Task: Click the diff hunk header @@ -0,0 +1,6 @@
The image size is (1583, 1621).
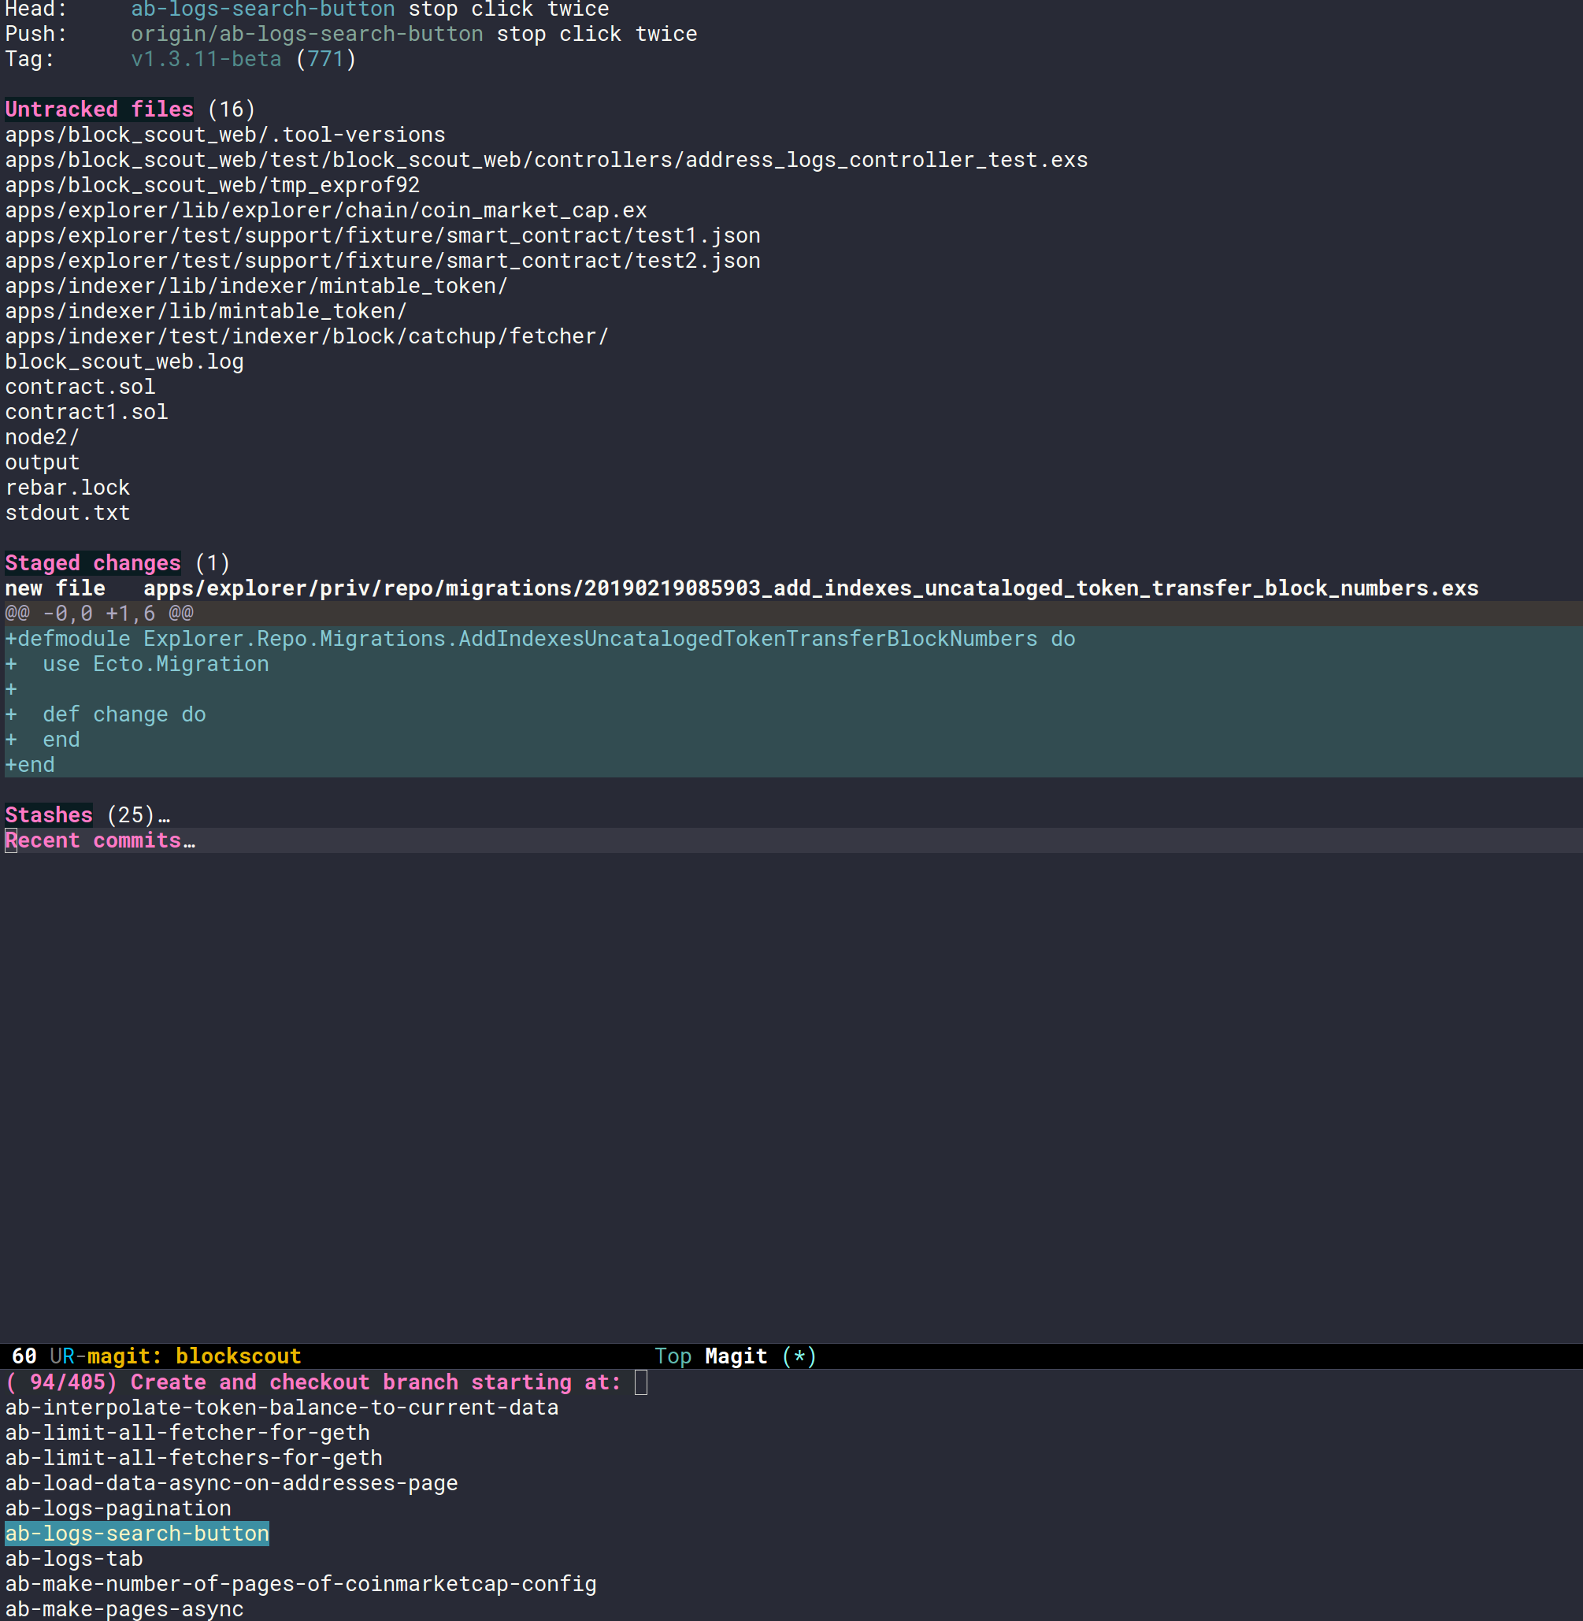Action: coord(99,613)
